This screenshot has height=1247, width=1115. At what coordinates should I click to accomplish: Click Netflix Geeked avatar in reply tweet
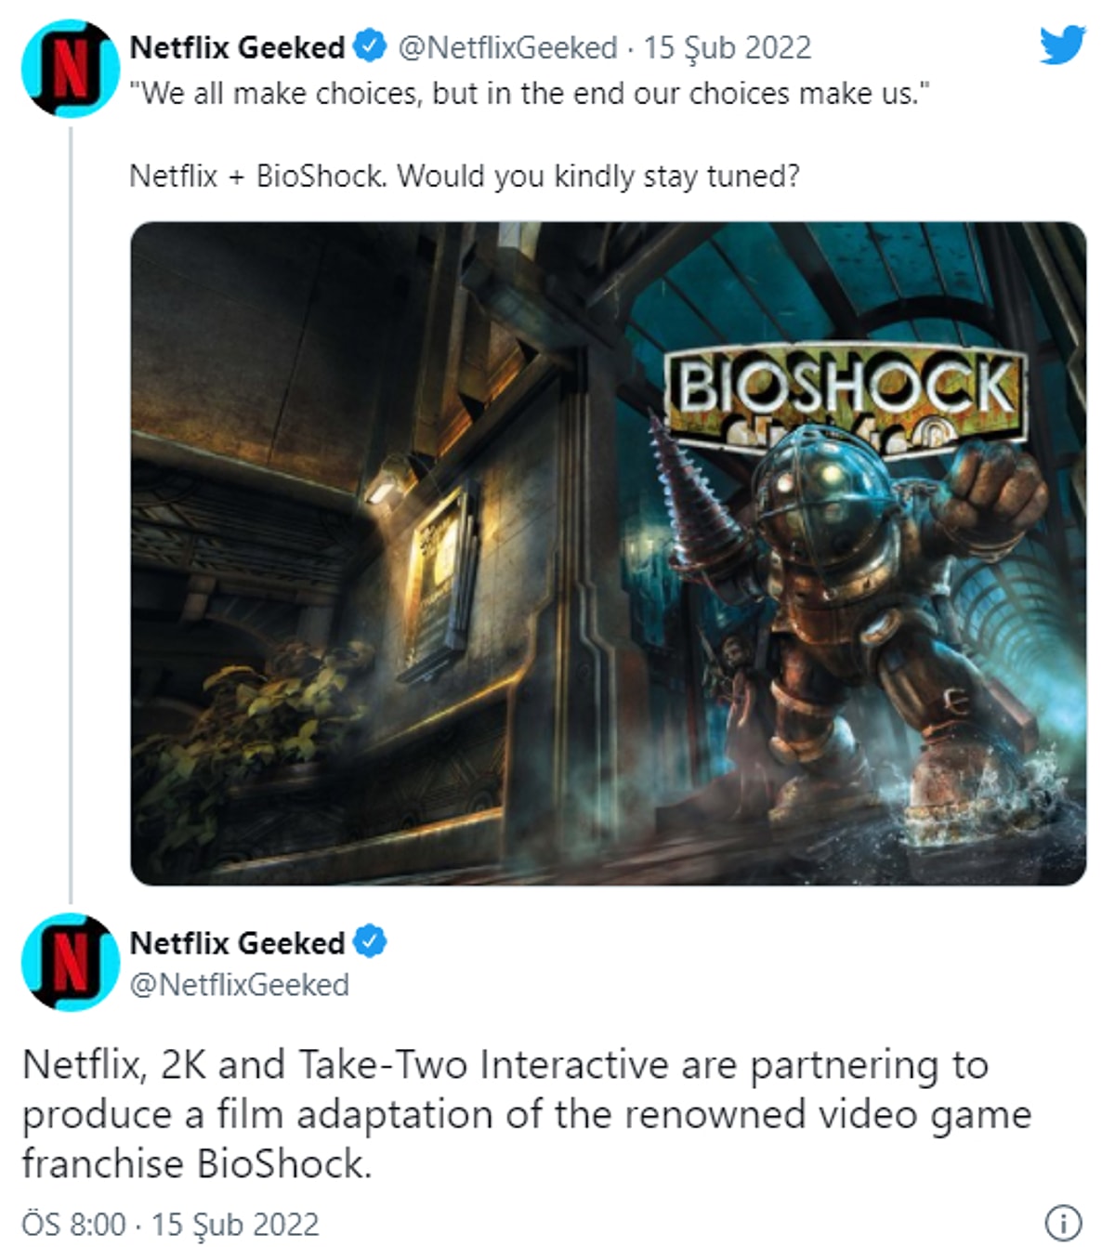(71, 962)
